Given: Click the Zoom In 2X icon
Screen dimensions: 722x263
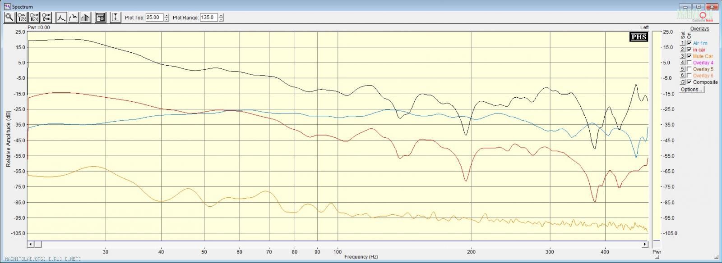Looking at the screenshot, I should click(22, 17).
